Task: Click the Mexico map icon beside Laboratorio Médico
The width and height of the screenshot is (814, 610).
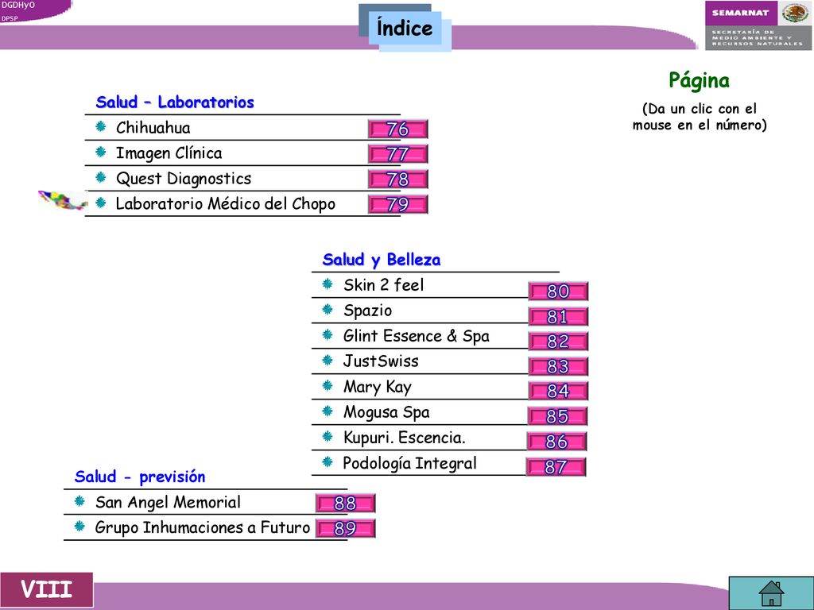Action: pyautogui.click(x=62, y=200)
